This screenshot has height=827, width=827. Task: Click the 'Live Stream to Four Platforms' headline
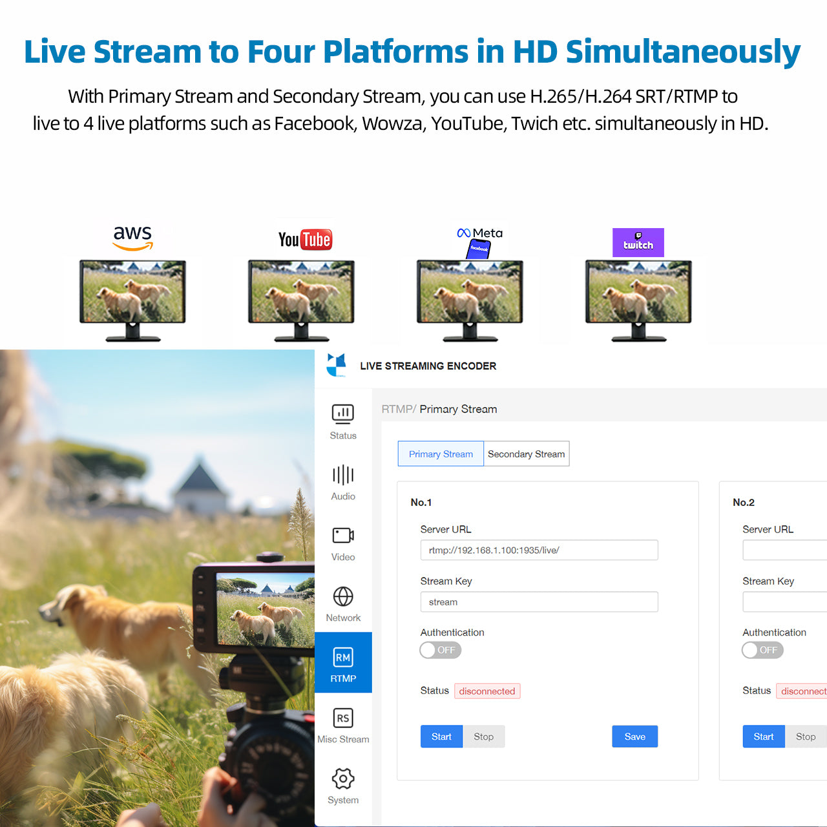point(412,52)
